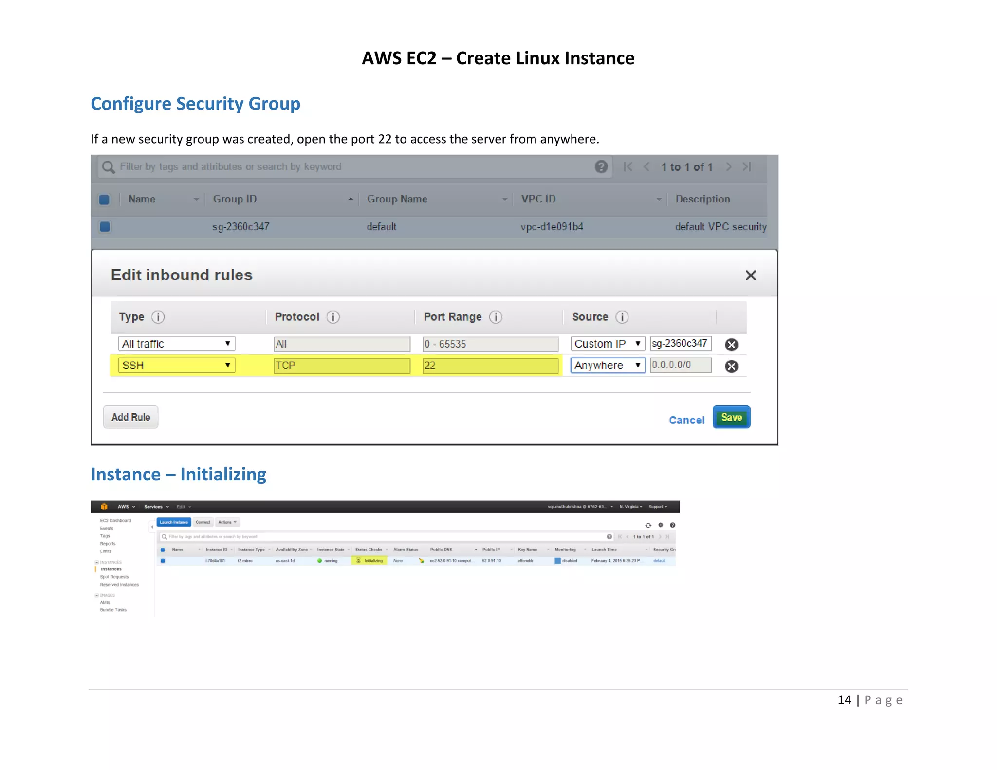Go to next page of instances
997x770 pixels.
[660, 537]
